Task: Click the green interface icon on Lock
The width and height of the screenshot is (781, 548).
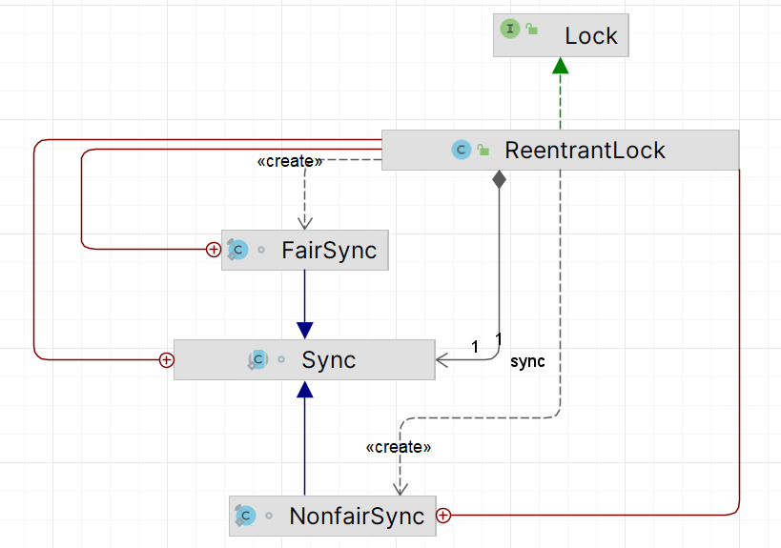Action: coord(510,29)
